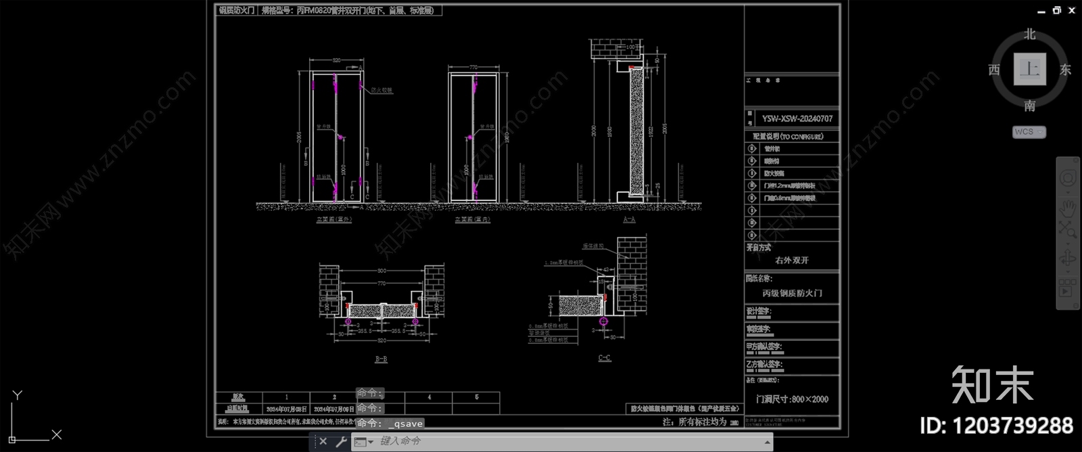
Task: Click the _qsave command history line
Action: pyautogui.click(x=390, y=424)
